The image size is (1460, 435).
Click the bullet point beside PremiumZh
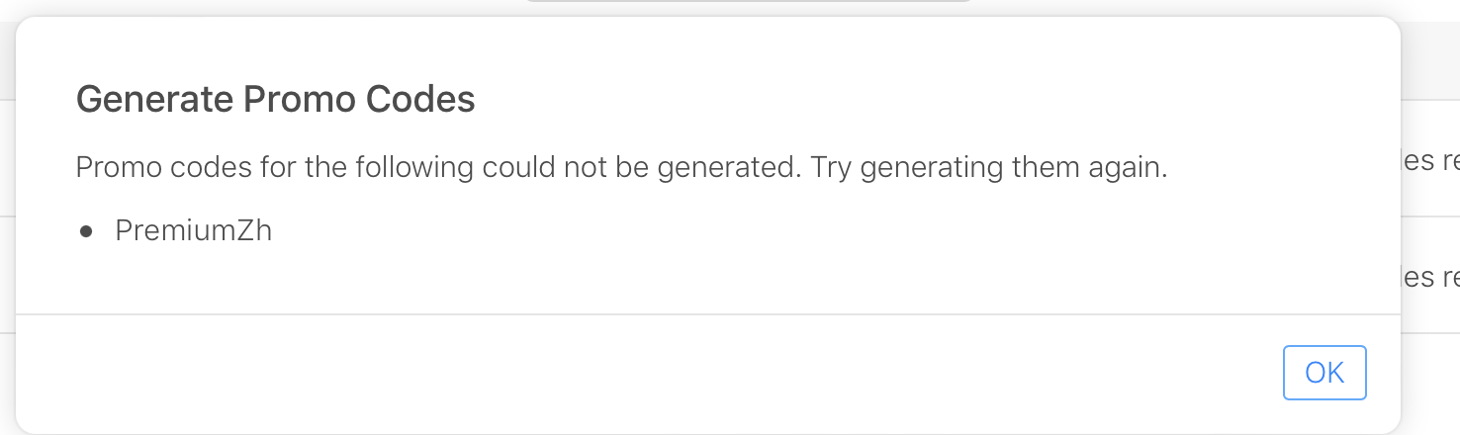pyautogui.click(x=86, y=232)
